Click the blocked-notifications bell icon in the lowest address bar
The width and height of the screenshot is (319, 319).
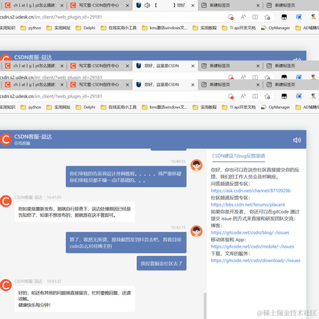[231, 96]
